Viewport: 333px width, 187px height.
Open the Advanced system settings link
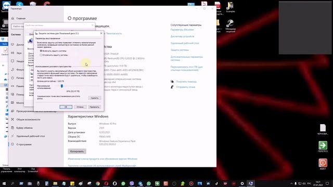click(x=187, y=58)
